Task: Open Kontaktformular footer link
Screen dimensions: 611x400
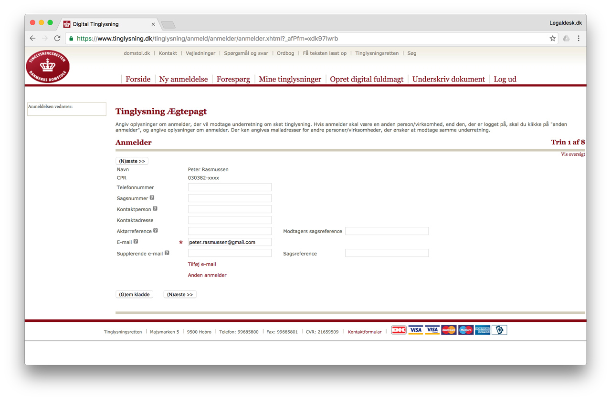Action: point(365,332)
